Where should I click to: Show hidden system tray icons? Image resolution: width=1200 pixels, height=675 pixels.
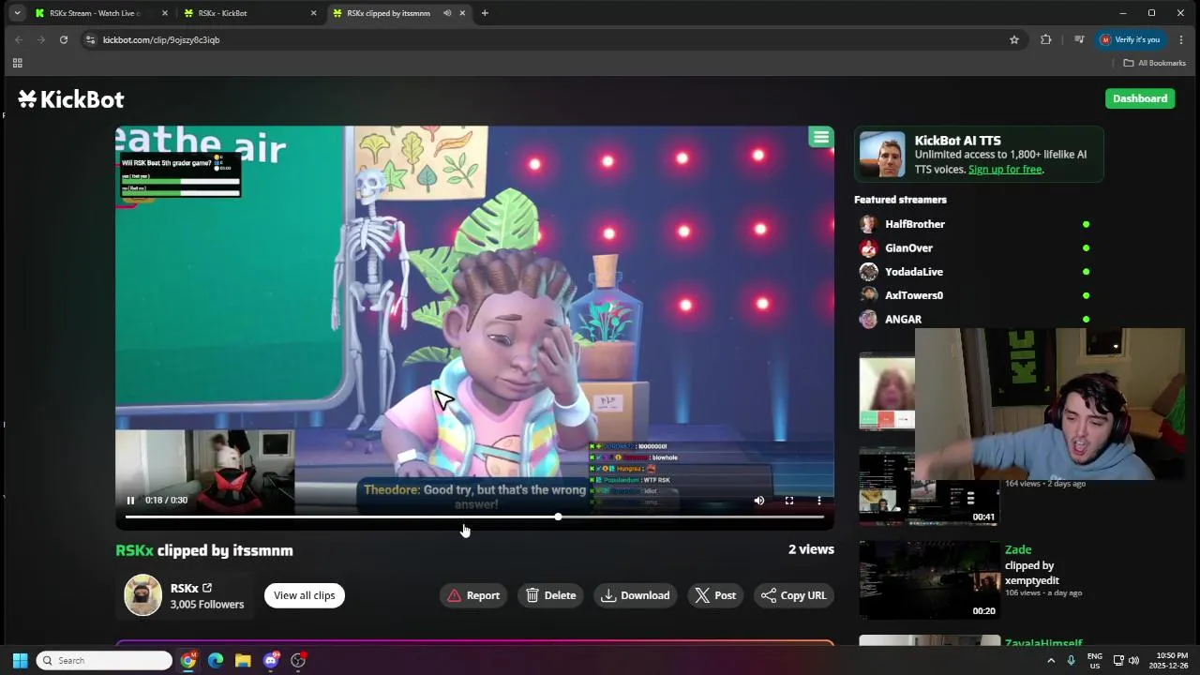coord(1051,661)
